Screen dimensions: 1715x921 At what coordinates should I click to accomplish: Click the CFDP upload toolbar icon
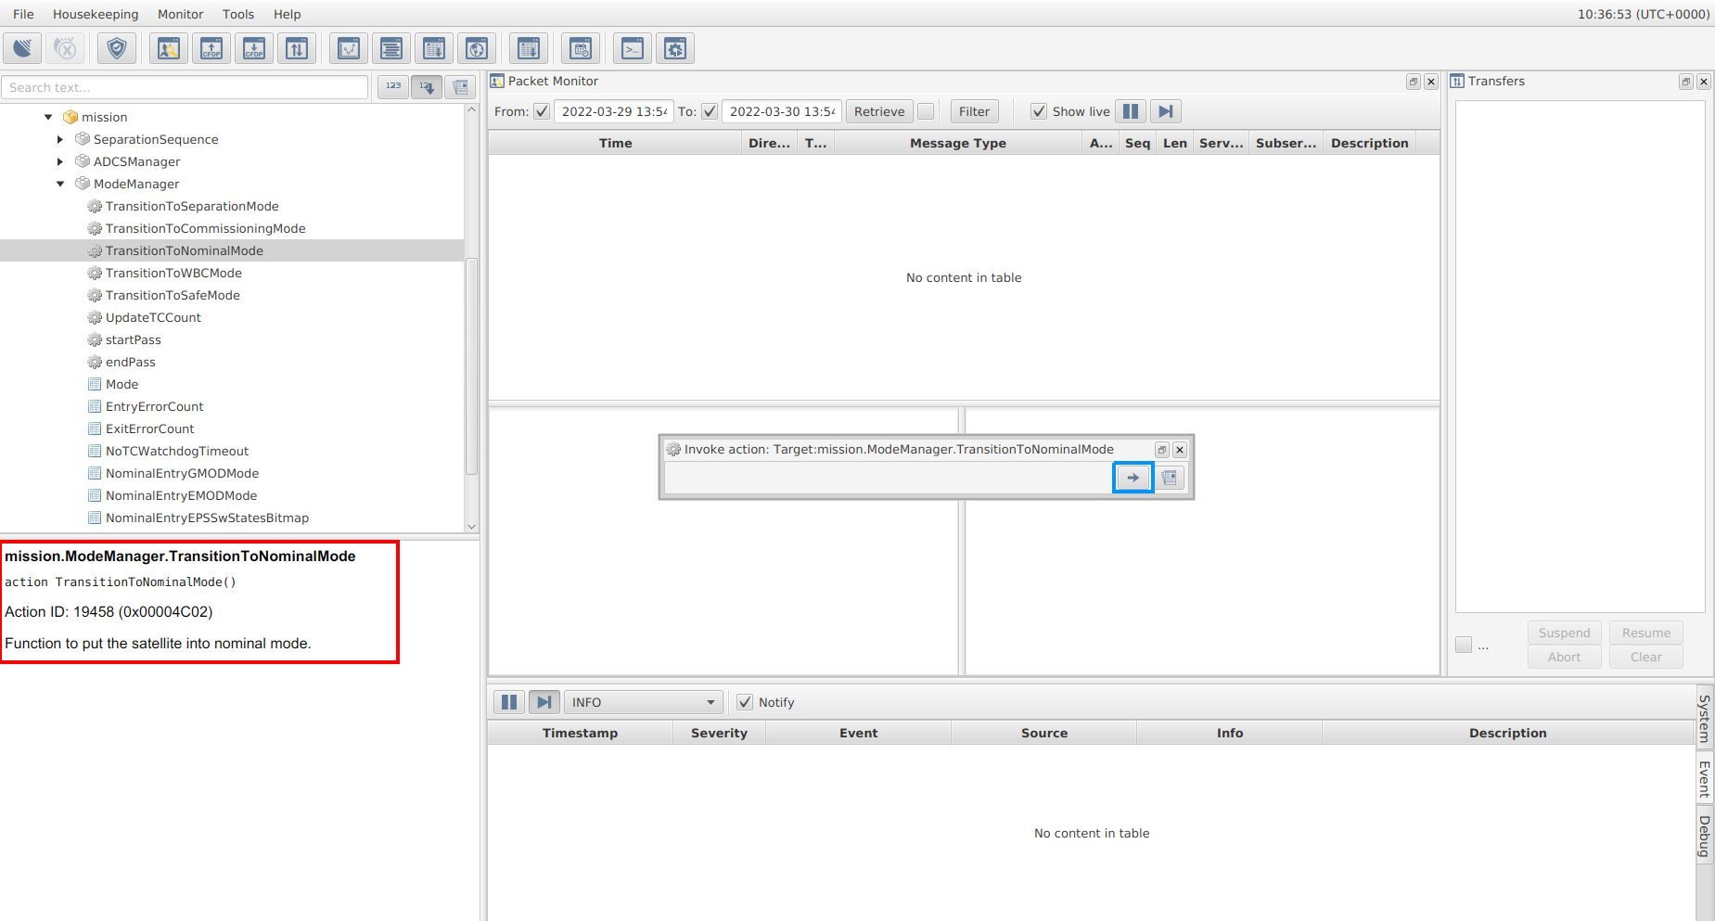point(211,48)
